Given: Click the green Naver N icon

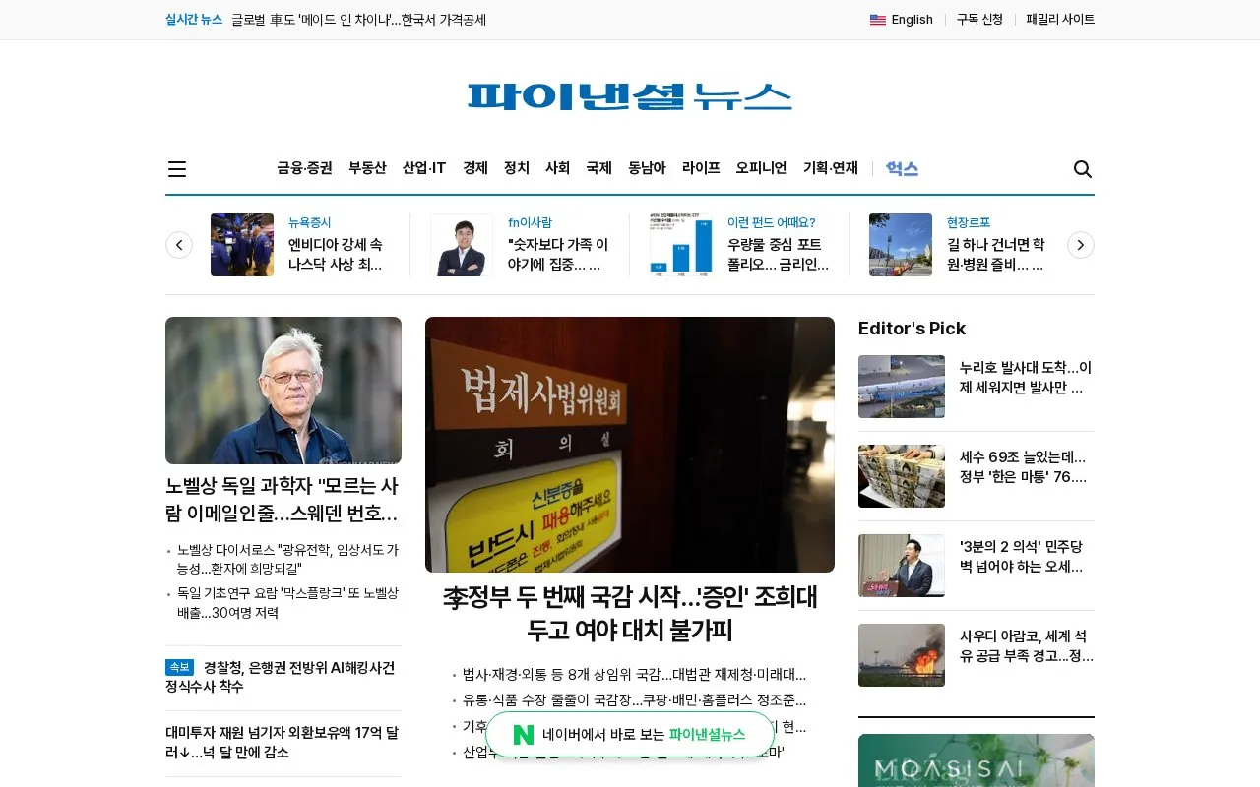Looking at the screenshot, I should tap(524, 735).
